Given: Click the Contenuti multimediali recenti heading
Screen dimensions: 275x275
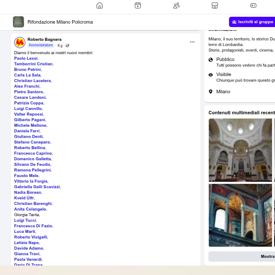Looking at the screenshot, I should point(241,113).
